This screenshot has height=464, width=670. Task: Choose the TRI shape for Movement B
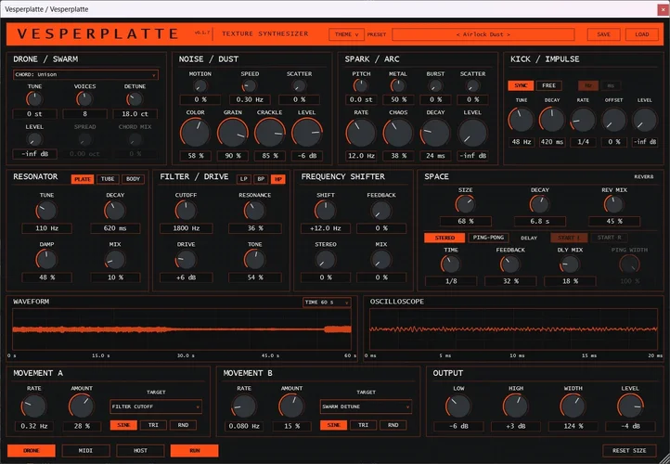click(x=363, y=425)
